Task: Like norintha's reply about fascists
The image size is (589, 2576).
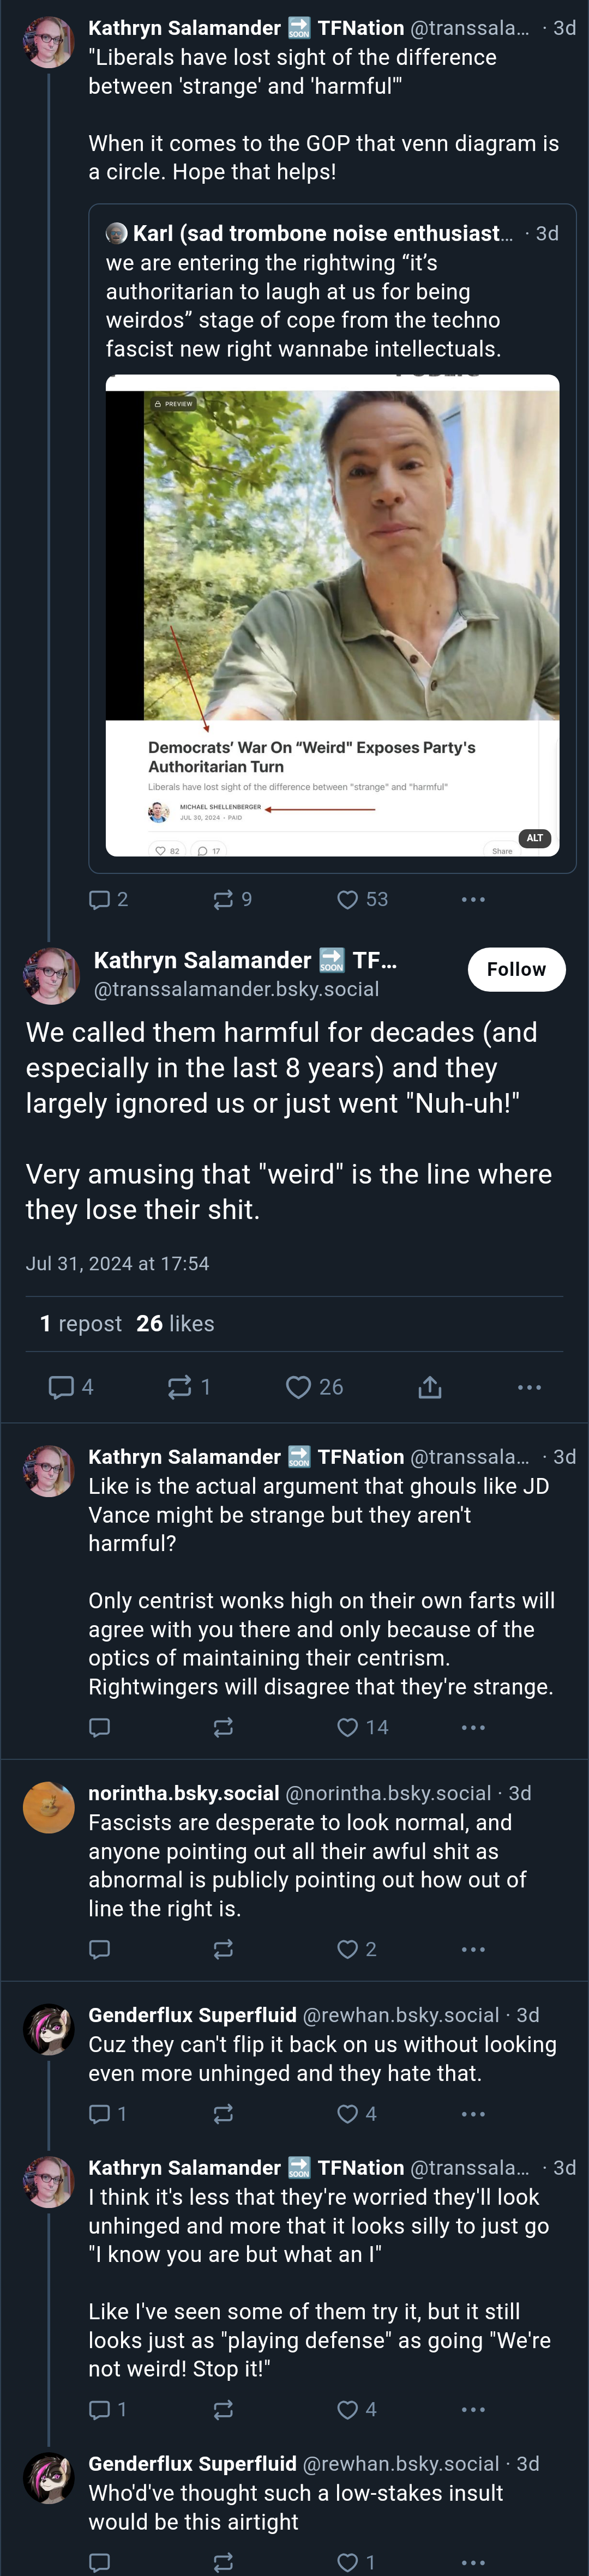Action: tap(356, 1949)
